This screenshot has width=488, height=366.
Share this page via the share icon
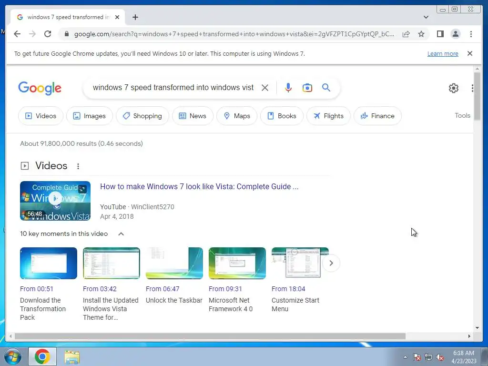[406, 34]
